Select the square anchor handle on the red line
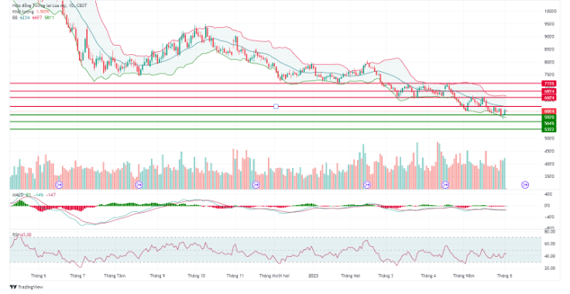 pyautogui.click(x=276, y=106)
